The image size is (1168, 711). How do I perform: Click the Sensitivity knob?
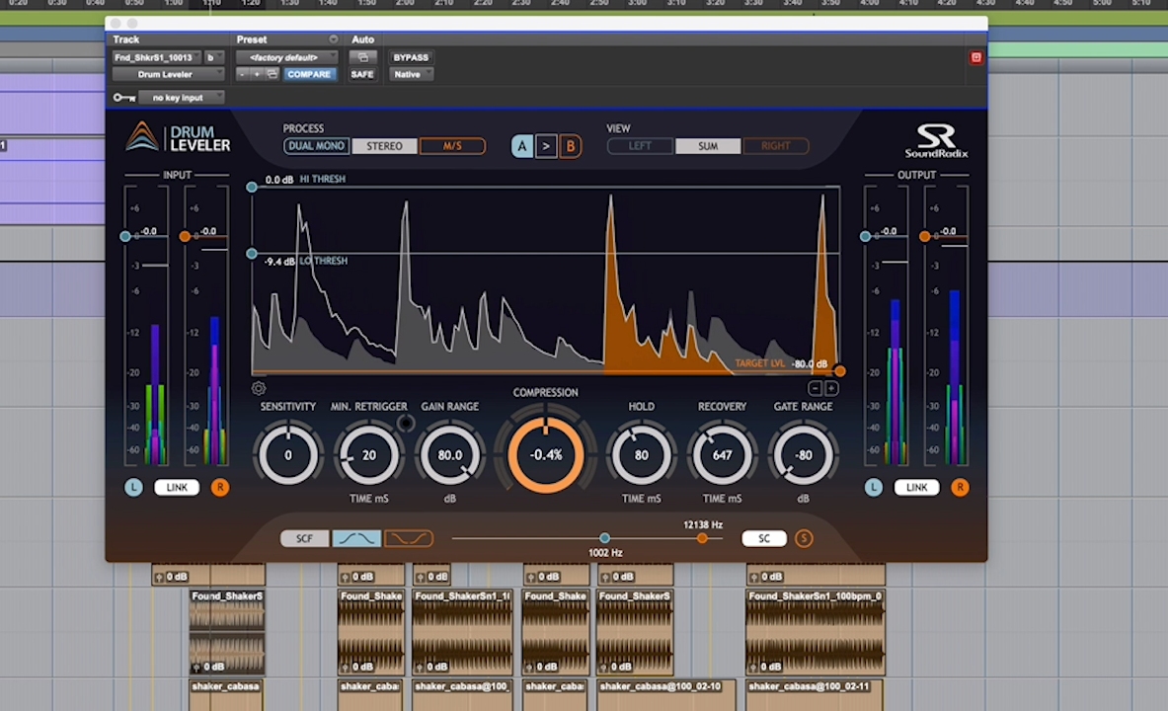tap(288, 454)
